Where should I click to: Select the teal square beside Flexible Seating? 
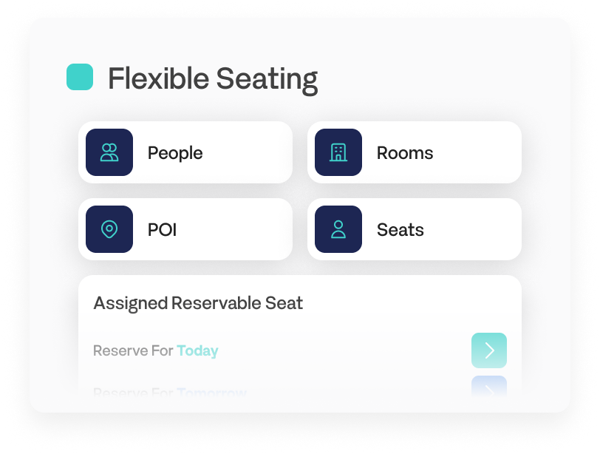80,77
